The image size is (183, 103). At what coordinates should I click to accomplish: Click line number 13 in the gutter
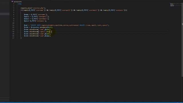13,29
